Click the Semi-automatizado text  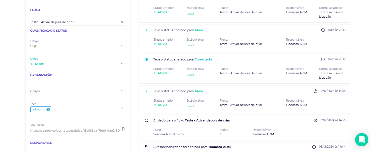[x=168, y=134]
